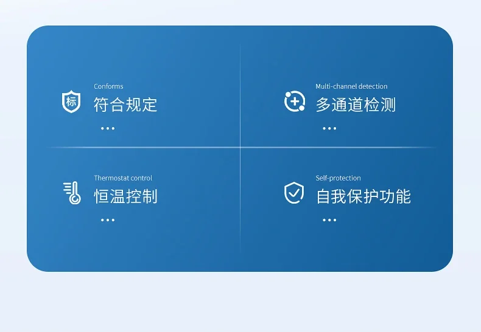Image resolution: width=481 pixels, height=332 pixels.
Task: Click the Conforms label text
Action: (x=108, y=86)
